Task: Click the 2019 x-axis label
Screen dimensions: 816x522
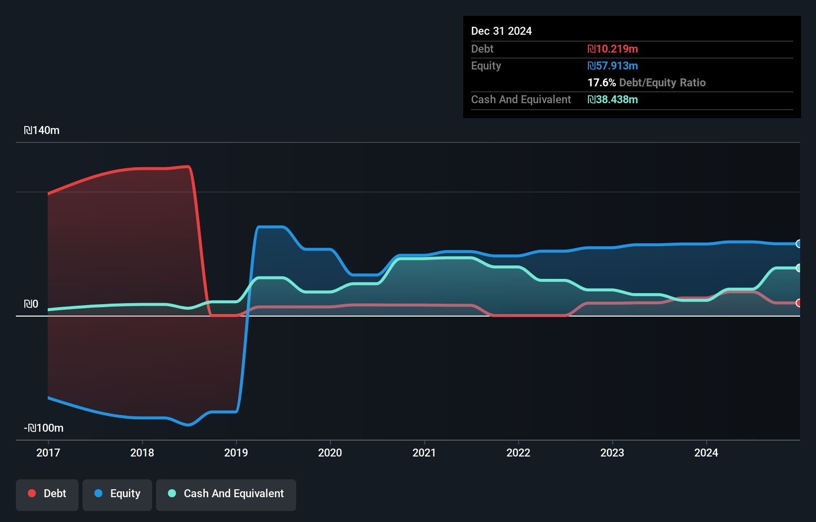Action: 236,453
